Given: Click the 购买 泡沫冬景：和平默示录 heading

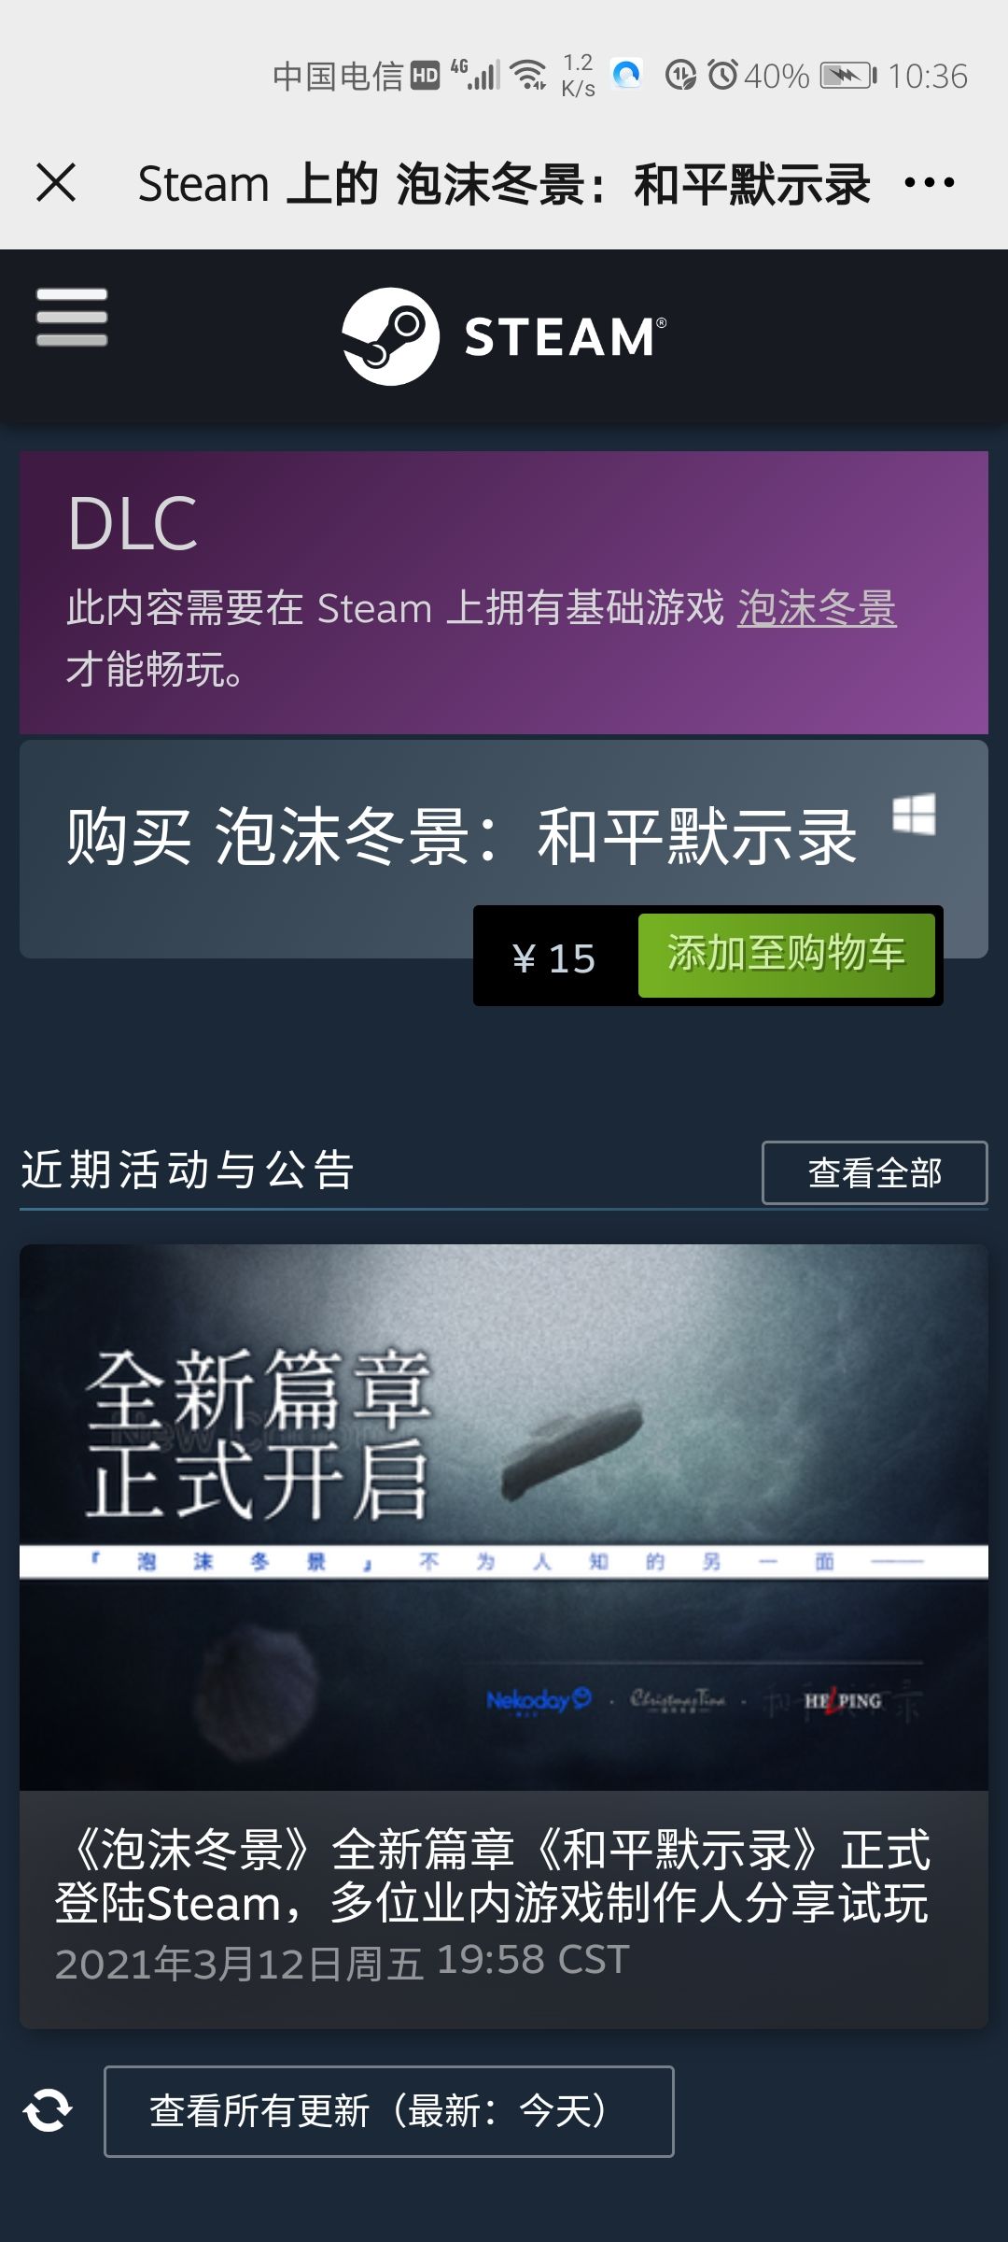Looking at the screenshot, I should (461, 836).
